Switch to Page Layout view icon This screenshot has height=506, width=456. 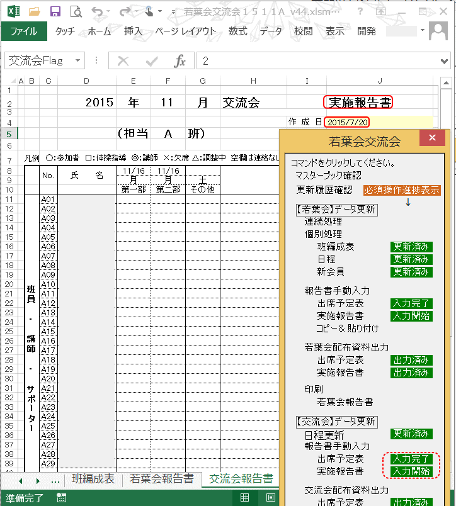(271, 498)
